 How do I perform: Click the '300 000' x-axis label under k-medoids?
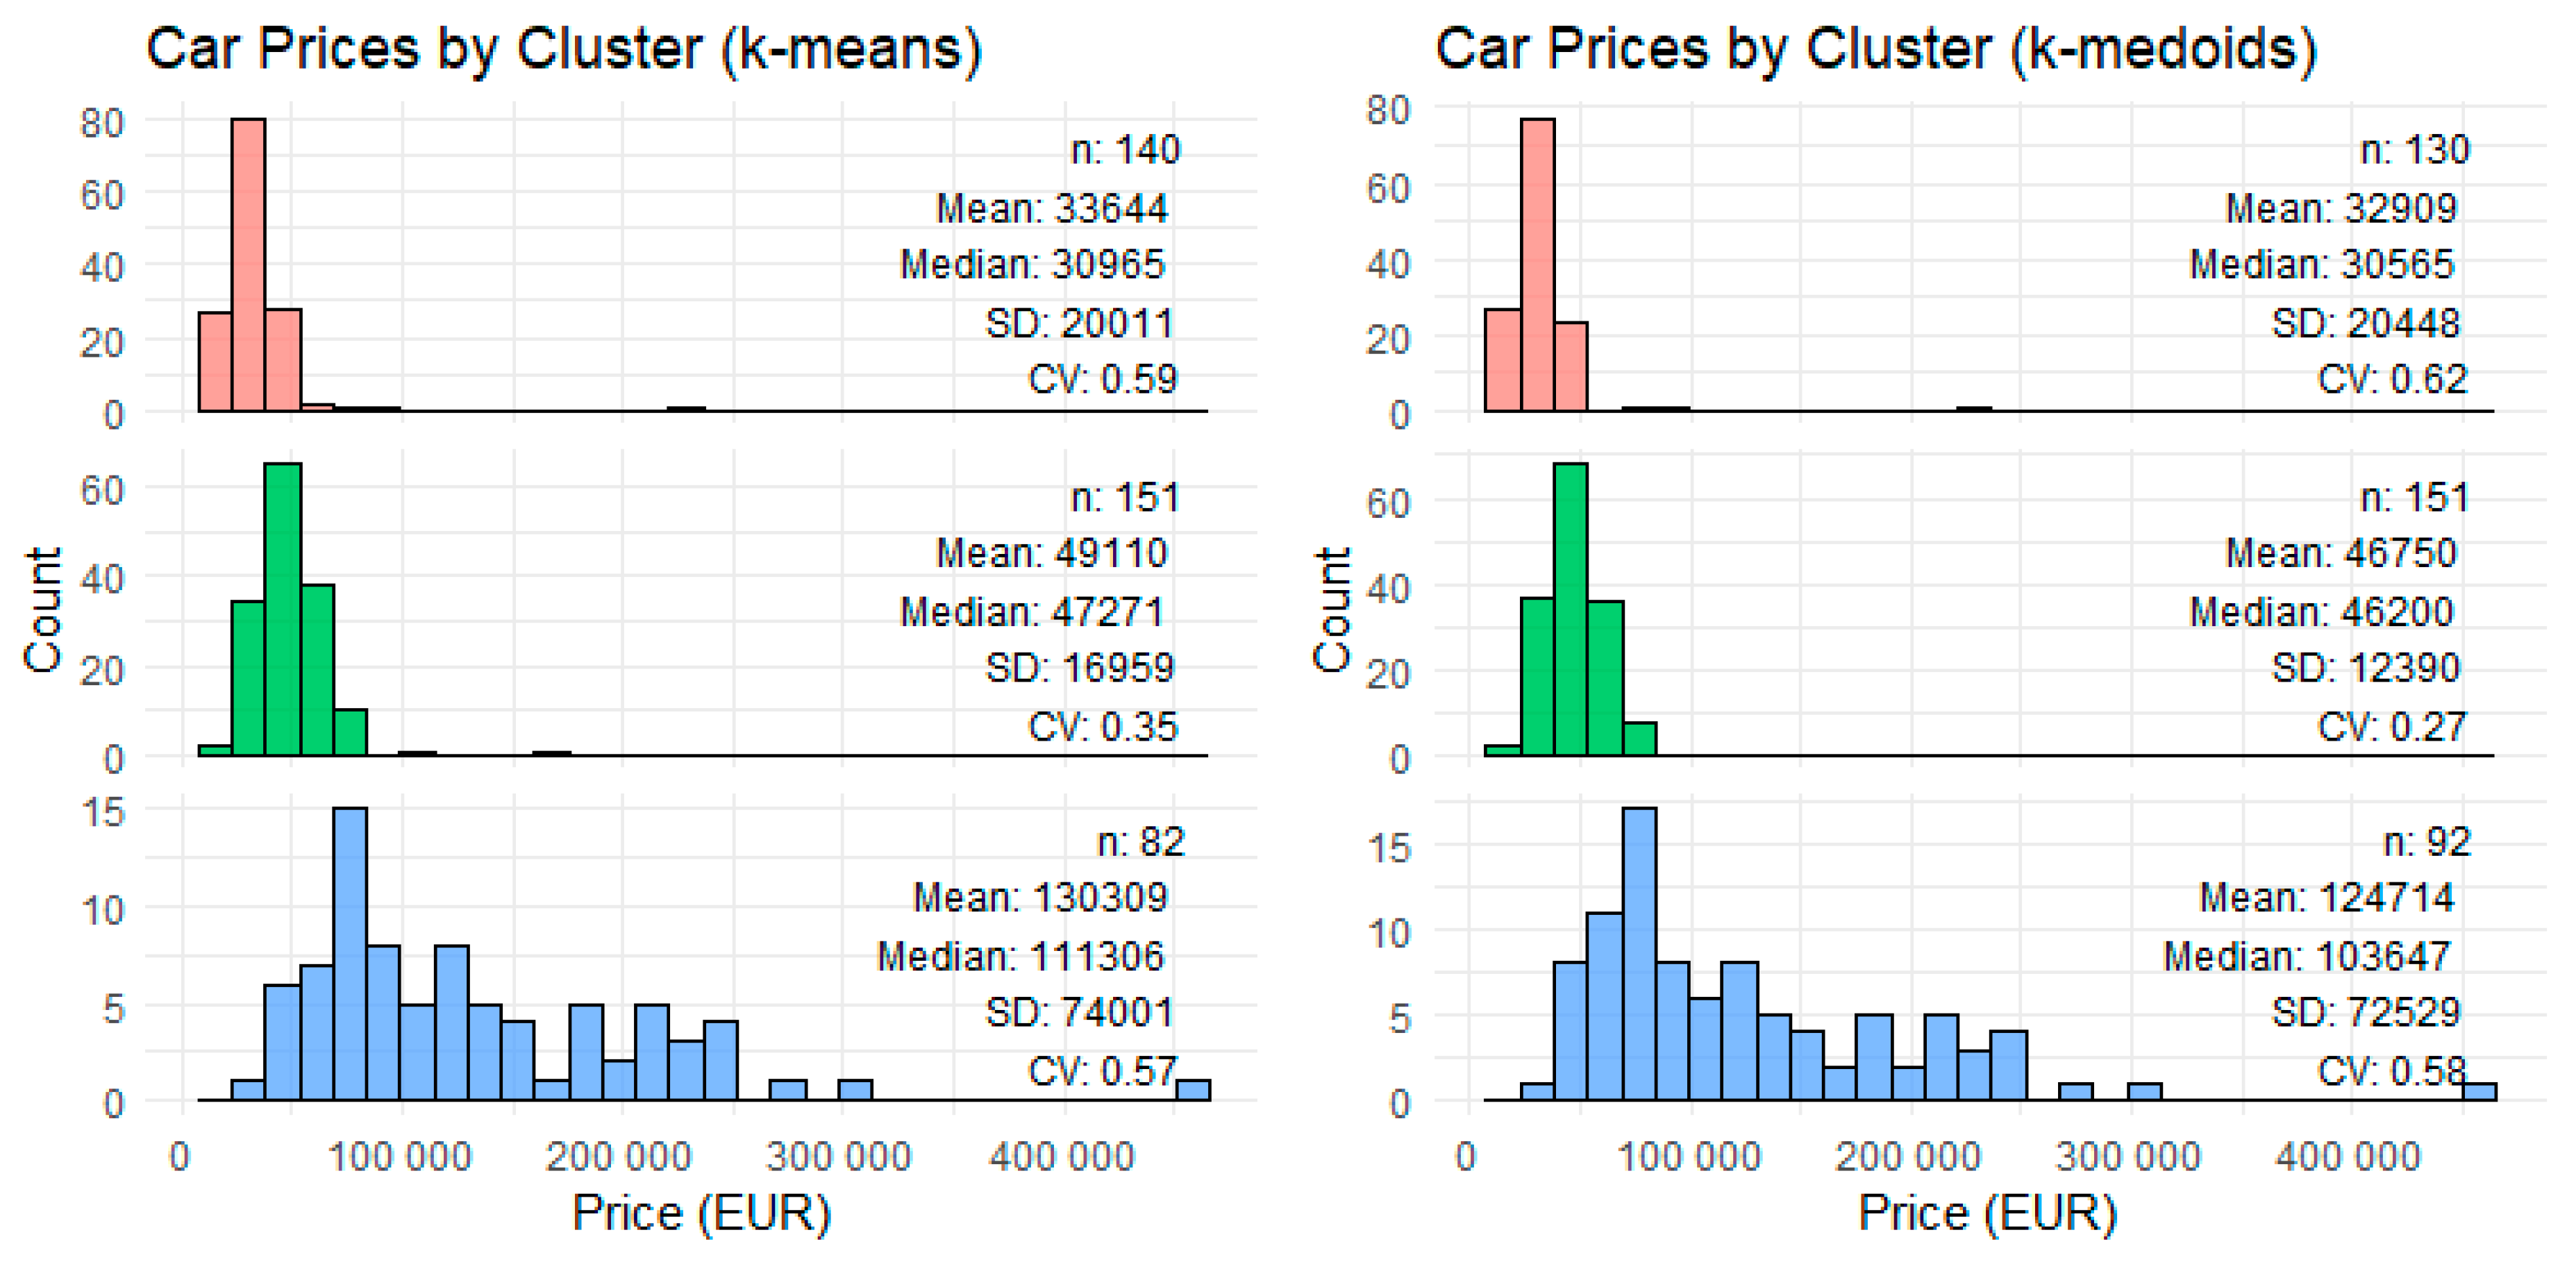pos(2127,1157)
